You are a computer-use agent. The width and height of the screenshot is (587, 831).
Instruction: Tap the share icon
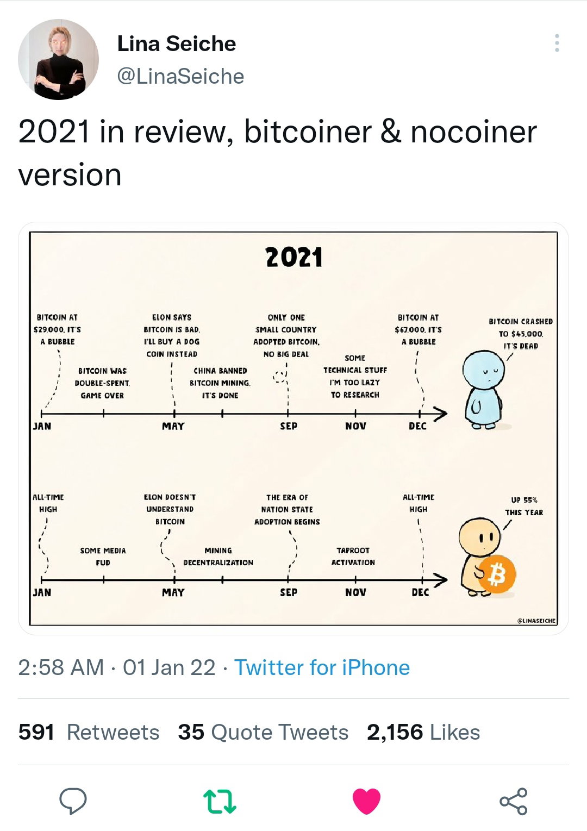(514, 801)
